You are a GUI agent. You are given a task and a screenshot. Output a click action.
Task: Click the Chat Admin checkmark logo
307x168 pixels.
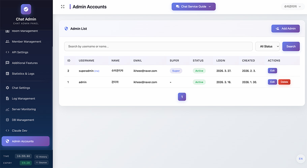[26, 9]
